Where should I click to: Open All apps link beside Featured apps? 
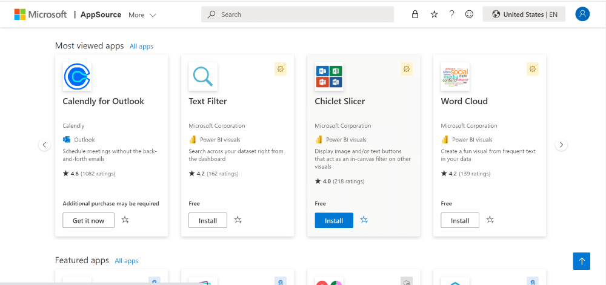tap(127, 261)
